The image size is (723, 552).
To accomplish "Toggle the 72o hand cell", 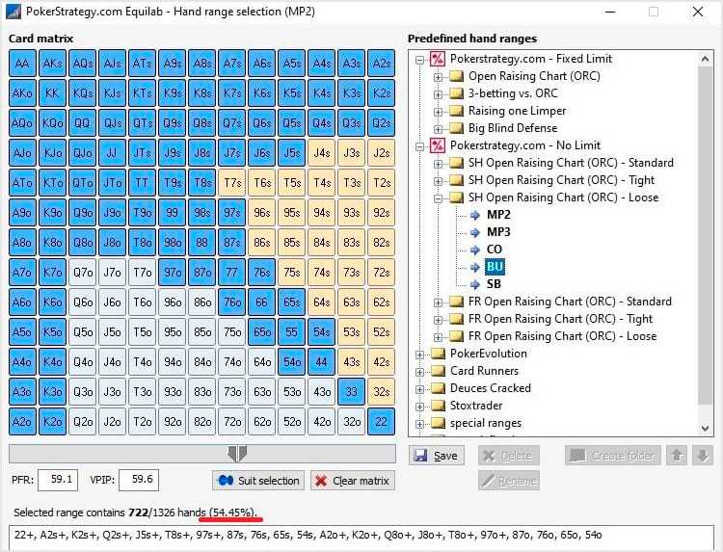I will [x=231, y=421].
